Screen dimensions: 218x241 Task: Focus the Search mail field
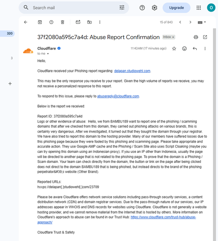(74, 8)
